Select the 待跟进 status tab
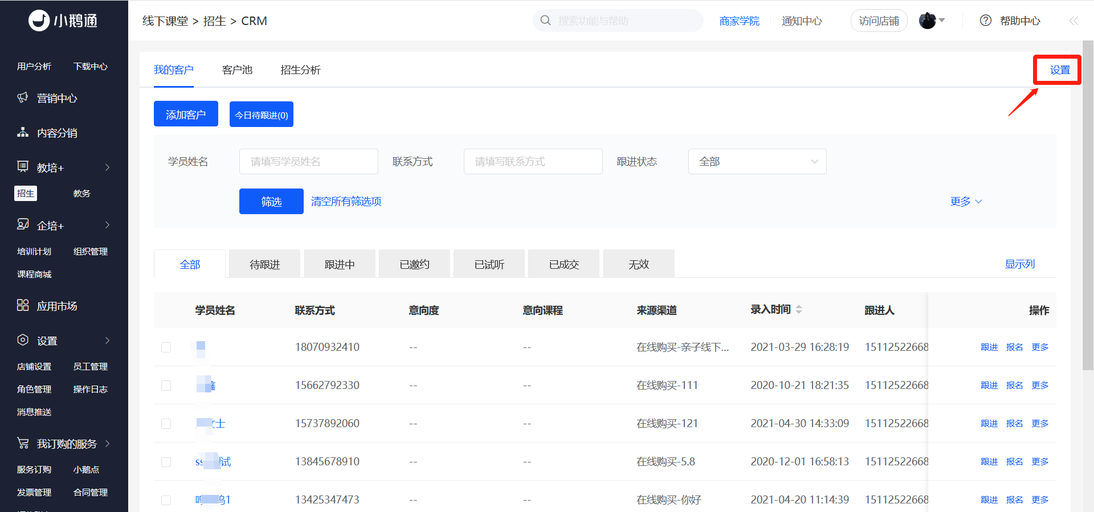 tap(265, 264)
